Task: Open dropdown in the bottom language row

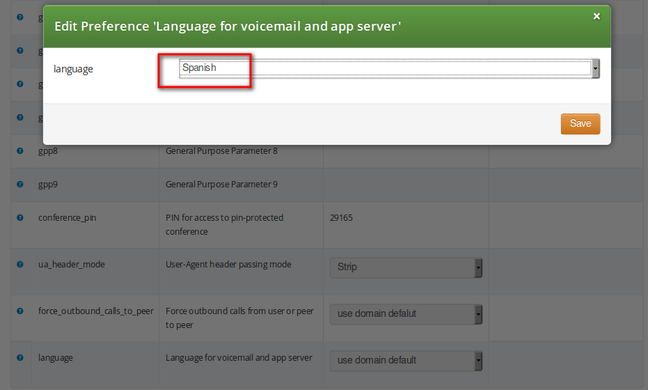Action: [406, 361]
